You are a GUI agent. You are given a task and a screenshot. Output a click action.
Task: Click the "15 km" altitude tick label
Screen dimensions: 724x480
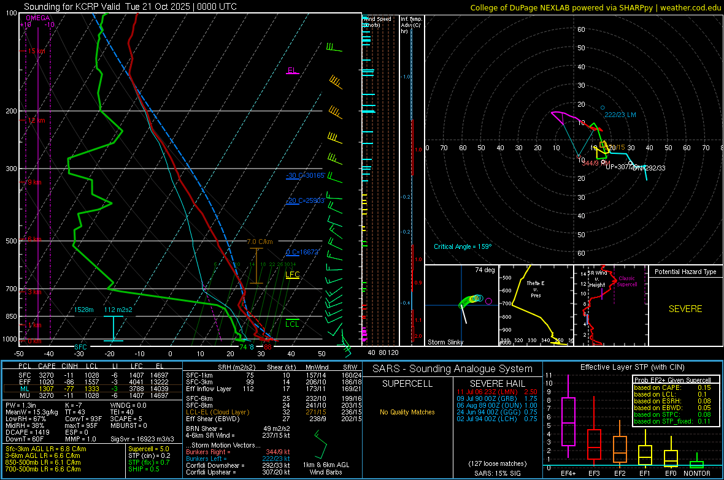click(36, 51)
